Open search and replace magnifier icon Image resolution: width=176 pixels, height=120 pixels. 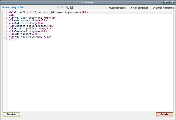tap(67, 7)
